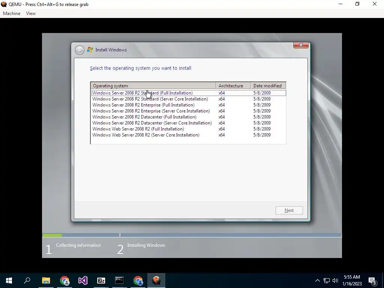Open Visual Studio from the taskbar

(x=83, y=280)
